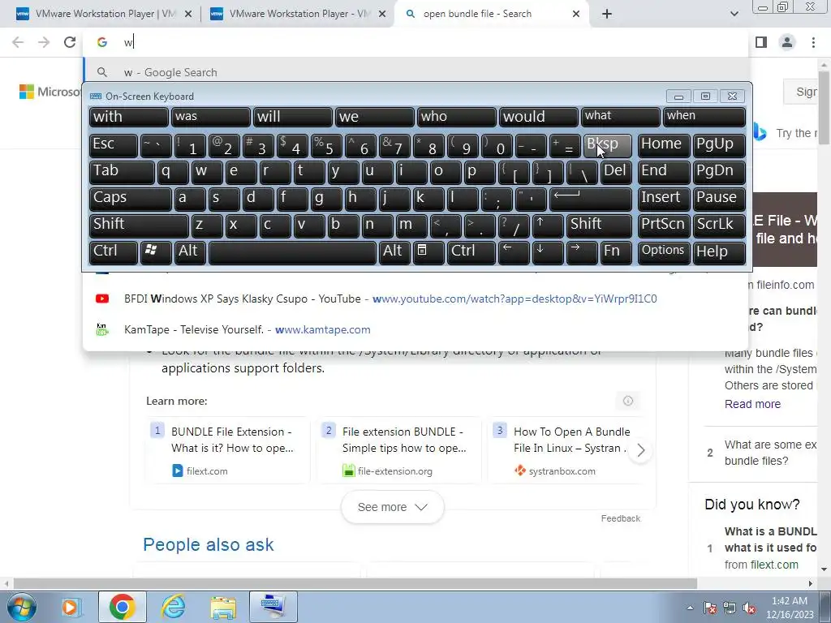Viewport: 831px width, 623px height.
Task: Click the Feedback link
Action: click(x=620, y=518)
